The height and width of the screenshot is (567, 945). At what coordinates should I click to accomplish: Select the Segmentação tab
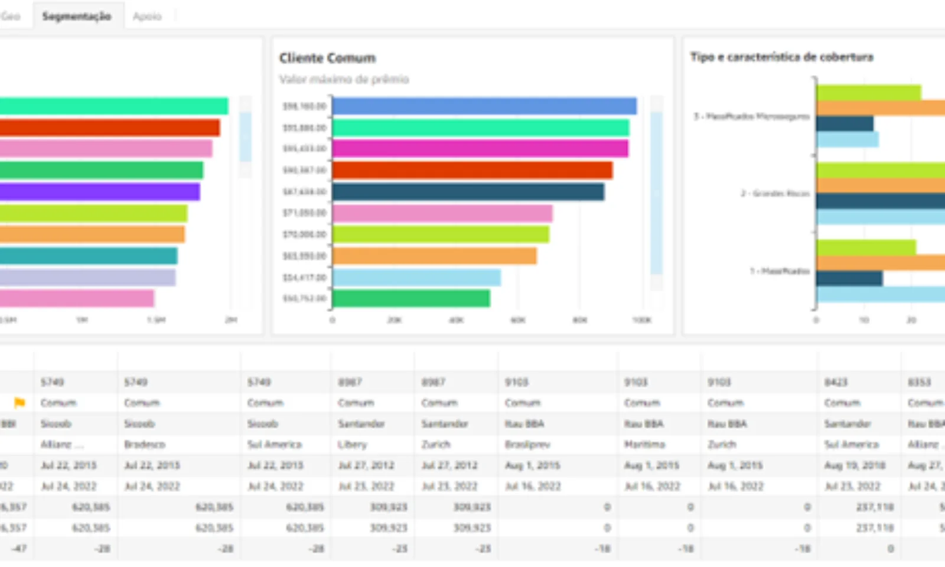point(76,16)
